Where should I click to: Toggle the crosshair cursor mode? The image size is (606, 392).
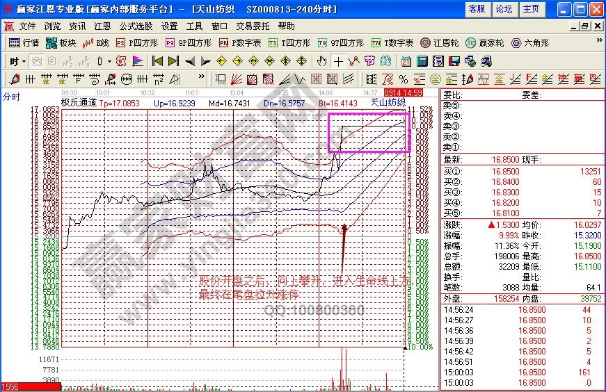338,61
